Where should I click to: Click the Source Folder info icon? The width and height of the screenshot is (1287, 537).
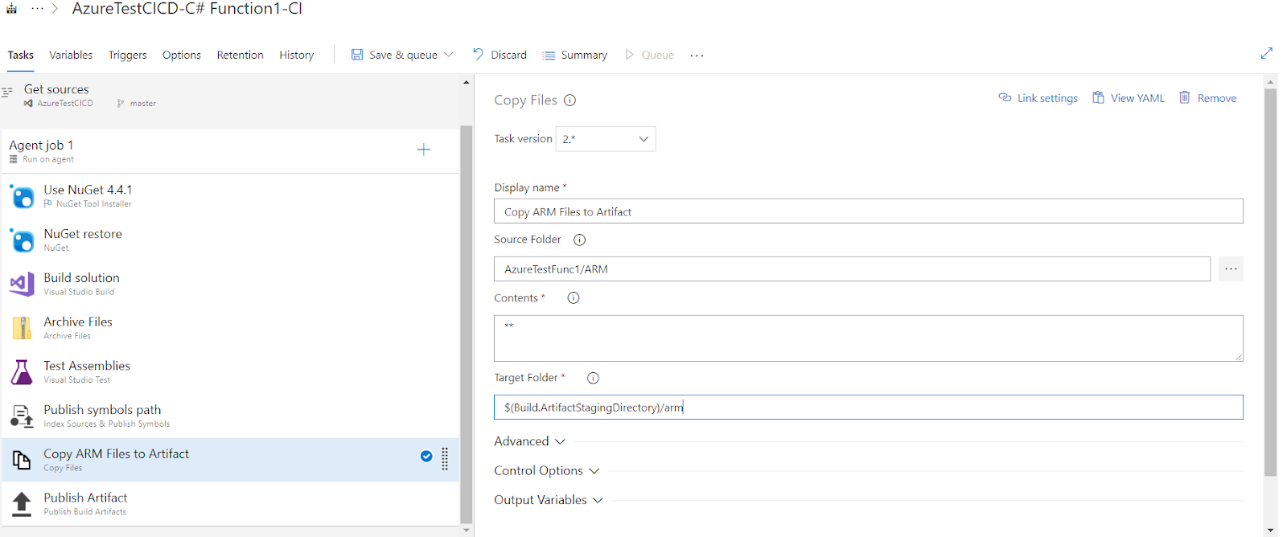pyautogui.click(x=579, y=240)
